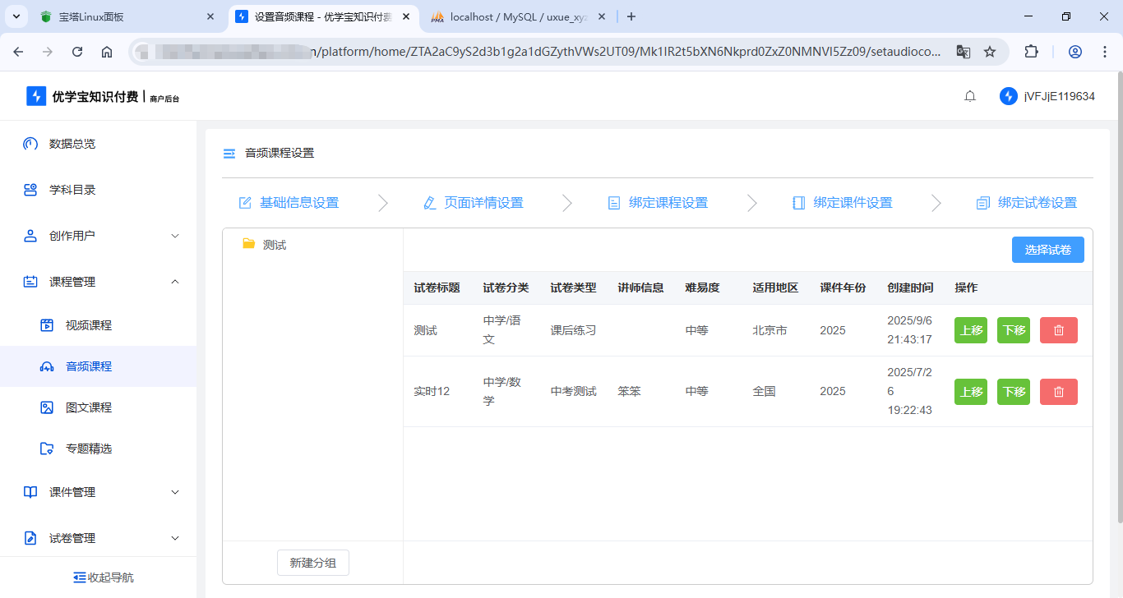Delete the 实时12 exam paper row
Screen dimensions: 1123x598
1058,392
